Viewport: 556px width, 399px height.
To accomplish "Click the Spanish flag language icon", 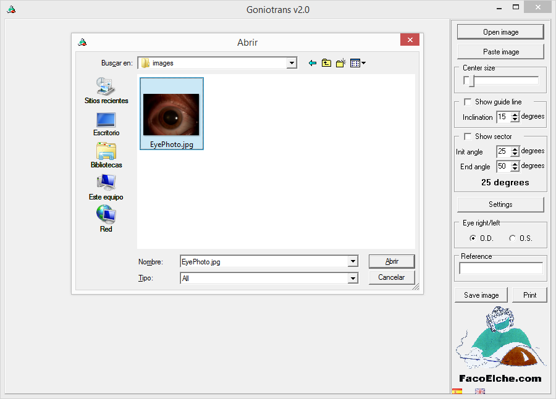I will tap(457, 392).
